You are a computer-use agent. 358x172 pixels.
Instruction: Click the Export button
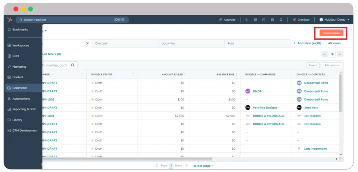coord(313,65)
